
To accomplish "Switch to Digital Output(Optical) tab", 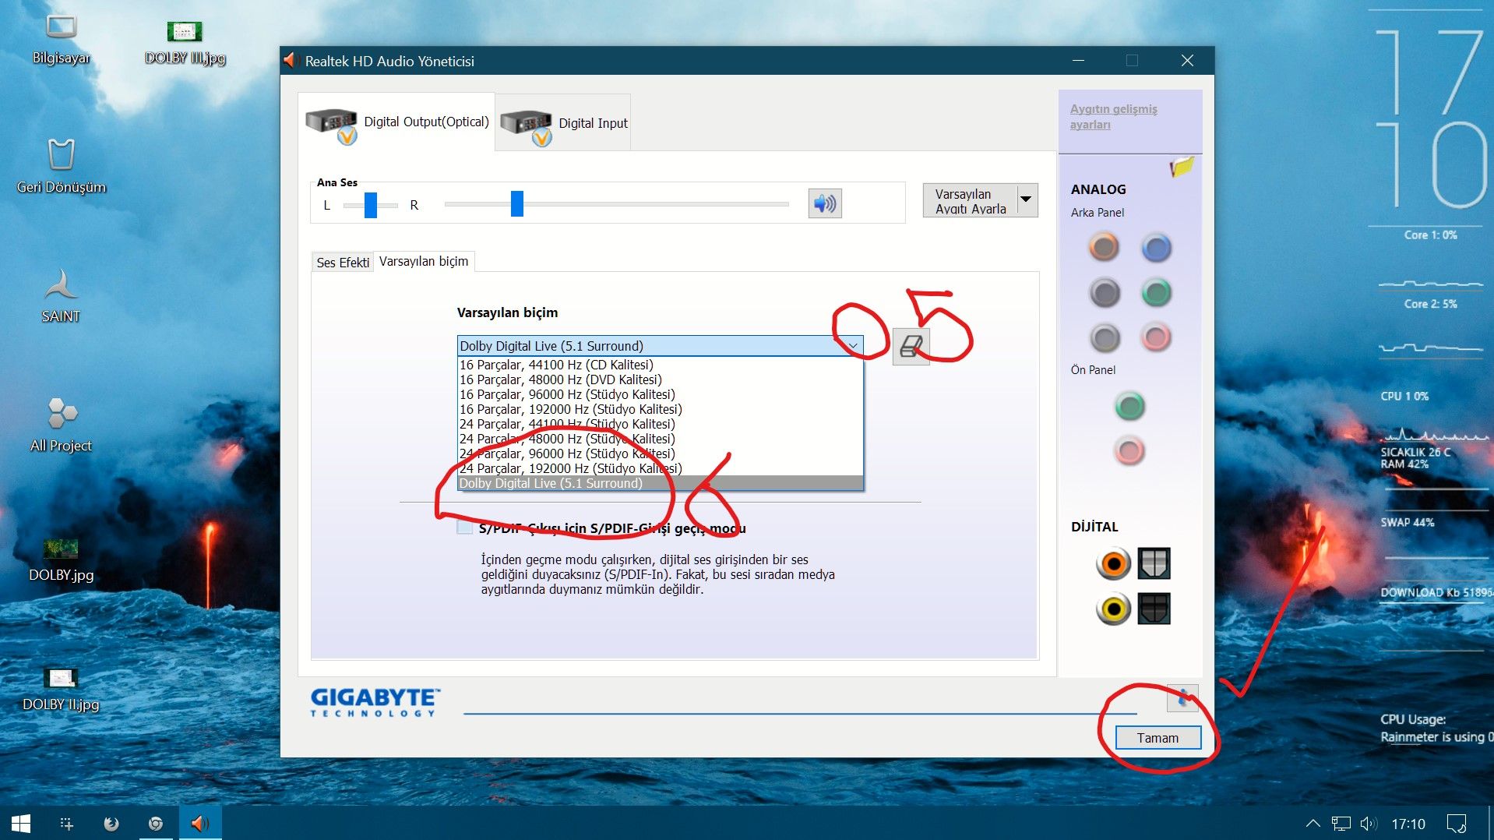I will click(396, 122).
